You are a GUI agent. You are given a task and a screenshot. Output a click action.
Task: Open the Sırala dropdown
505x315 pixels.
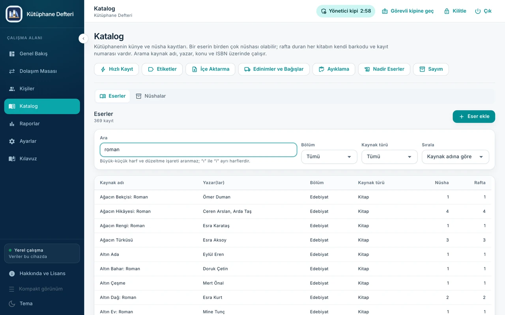[x=455, y=157]
